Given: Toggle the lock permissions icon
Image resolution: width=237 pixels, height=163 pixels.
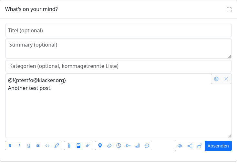Looking at the screenshot, I should pos(200,146).
